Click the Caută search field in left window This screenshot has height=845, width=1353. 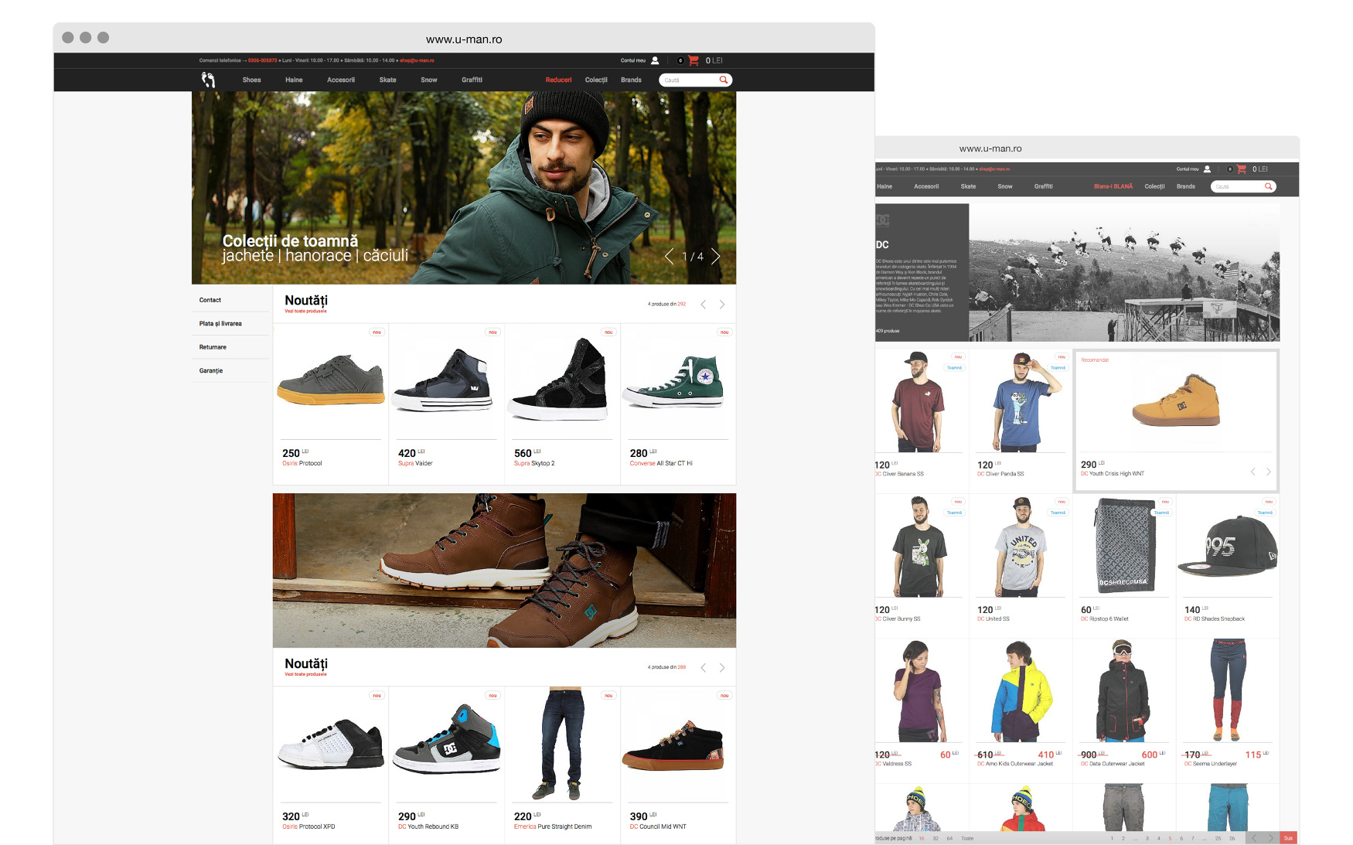tap(688, 80)
